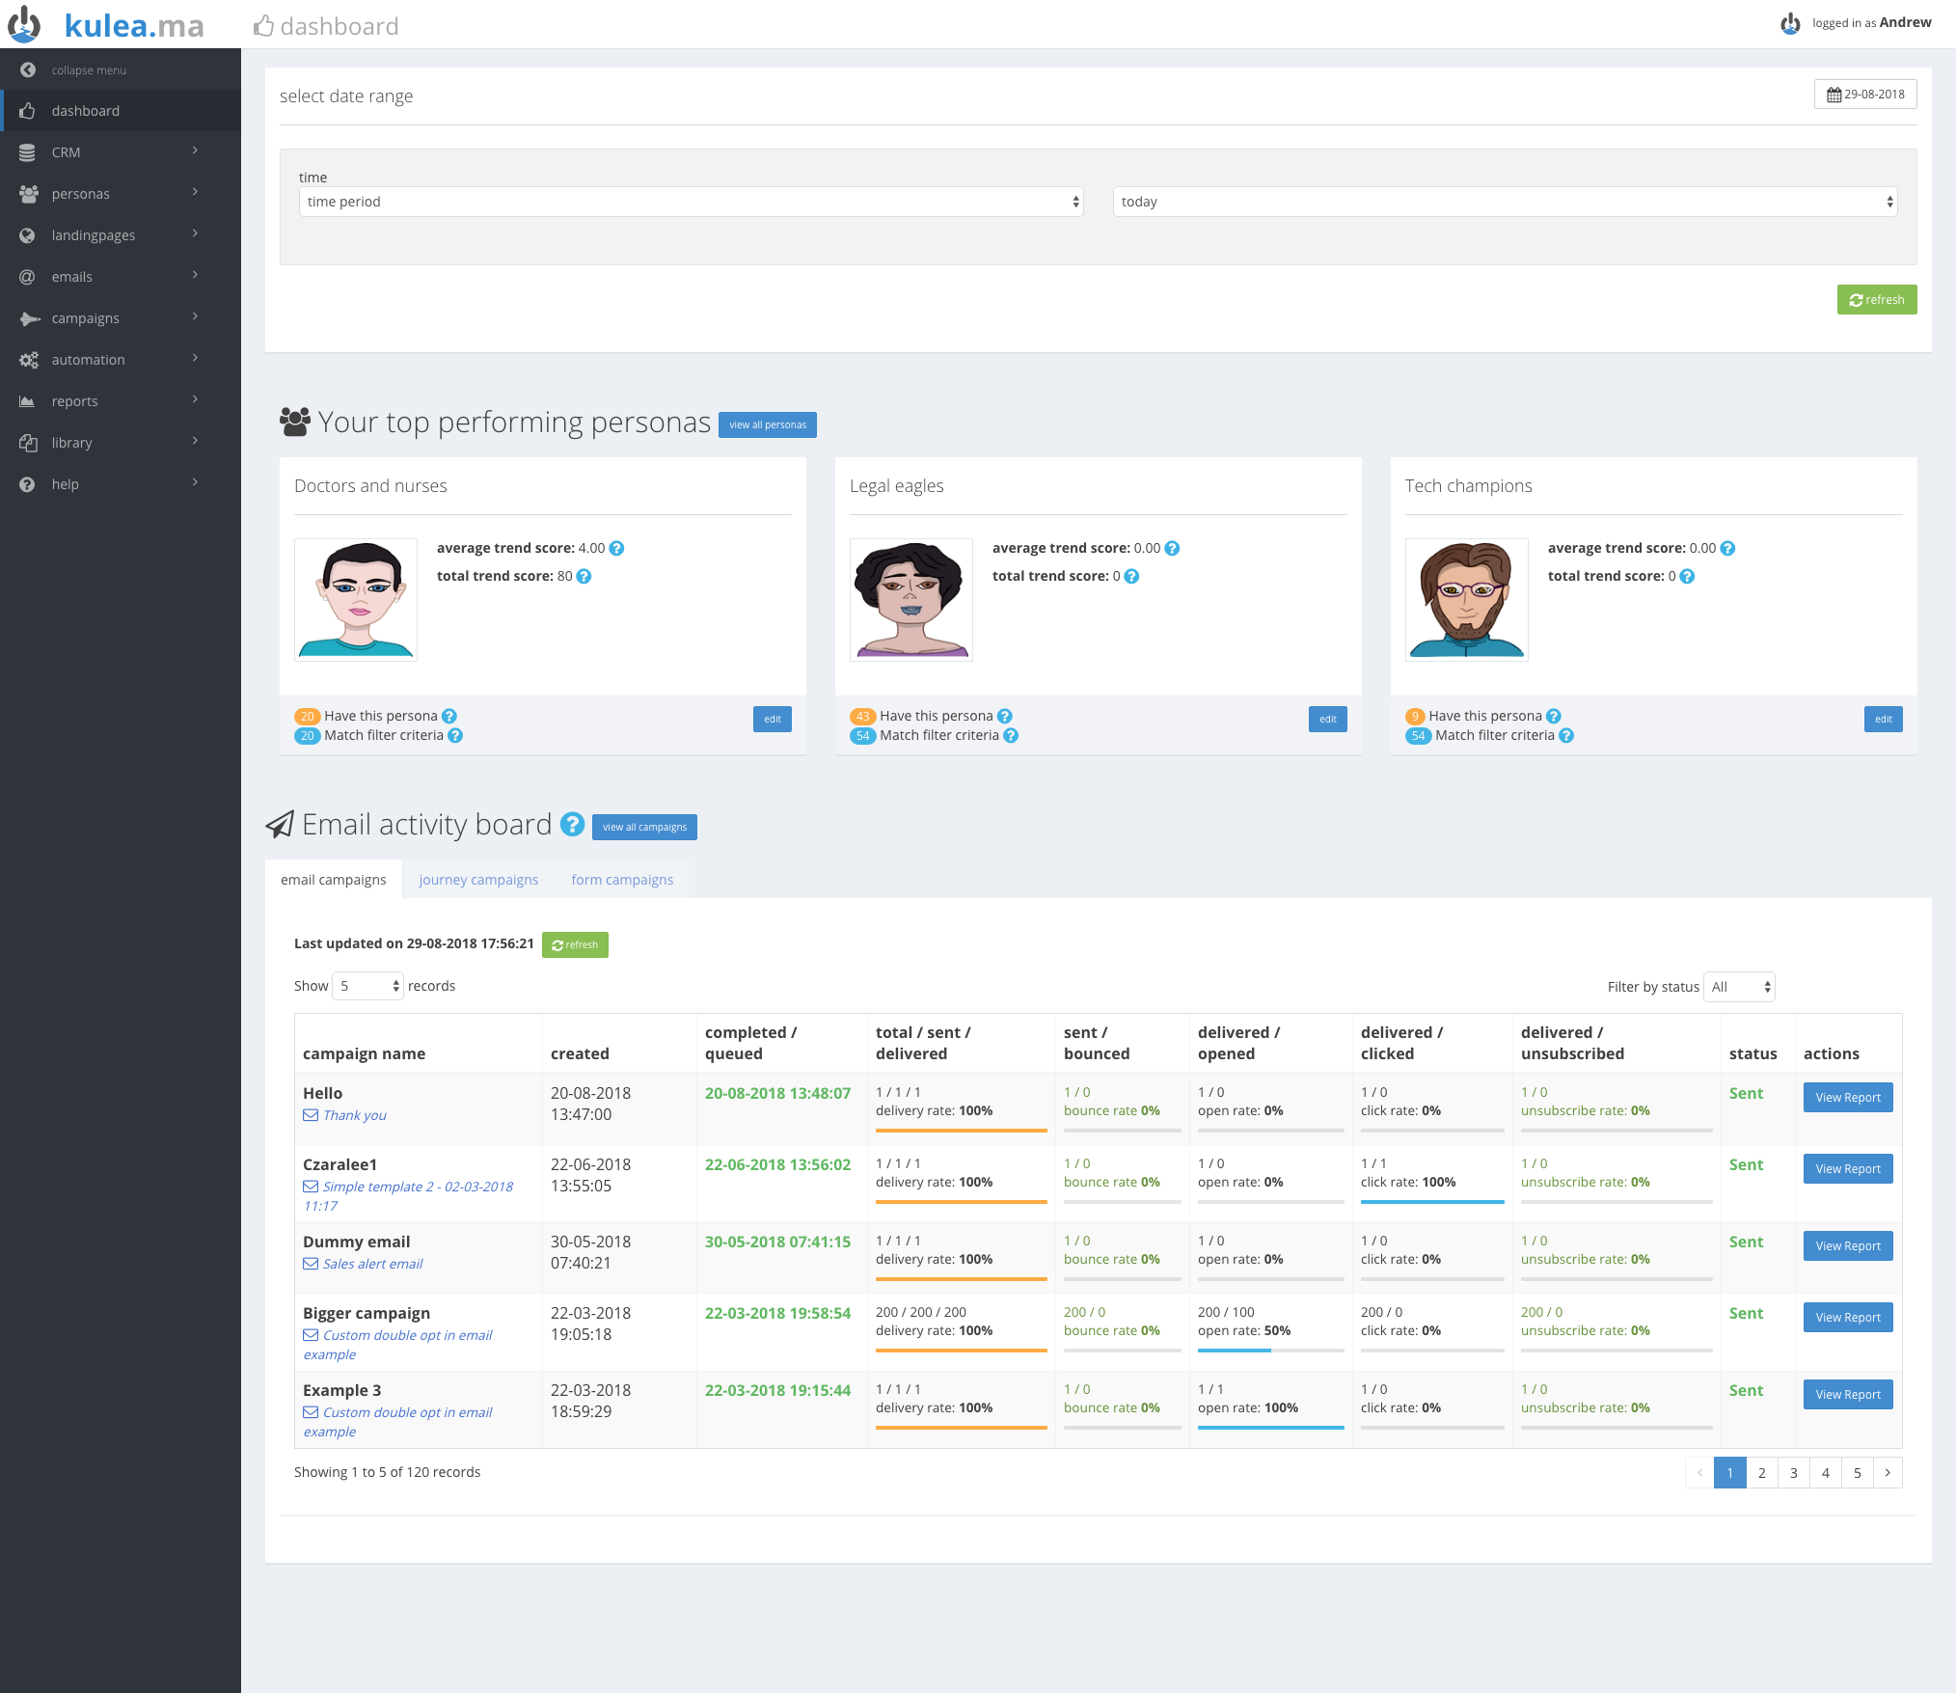Open the today dropdown selector
This screenshot has width=1956, height=1693.
1505,202
